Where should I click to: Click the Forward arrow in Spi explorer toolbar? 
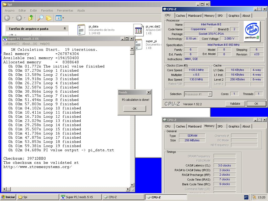(19, 18)
